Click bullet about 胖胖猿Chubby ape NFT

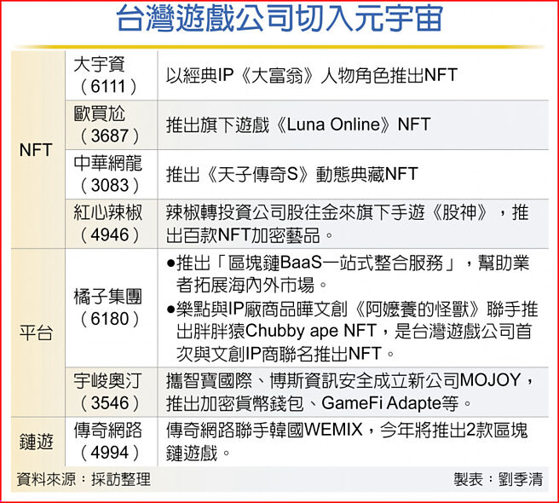(352, 331)
